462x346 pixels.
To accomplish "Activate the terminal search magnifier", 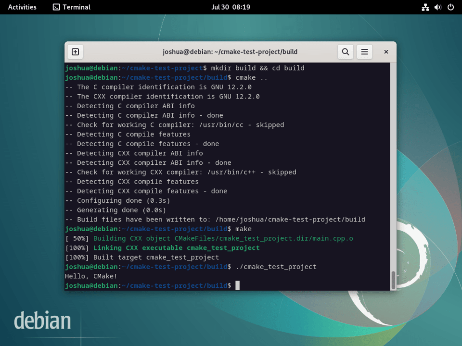I will tap(345, 51).
